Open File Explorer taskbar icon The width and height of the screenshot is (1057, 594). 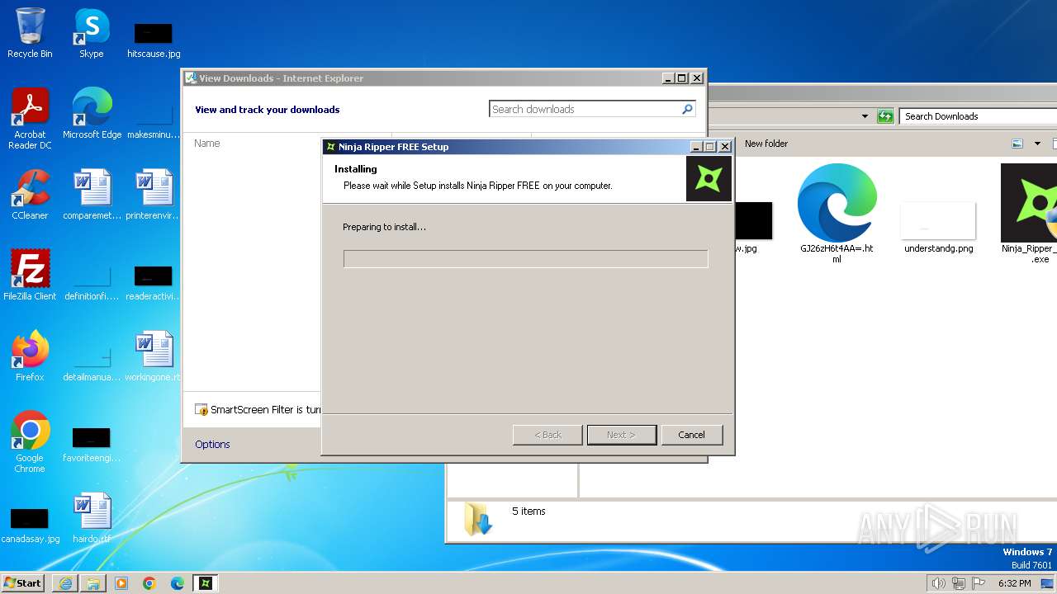[93, 583]
